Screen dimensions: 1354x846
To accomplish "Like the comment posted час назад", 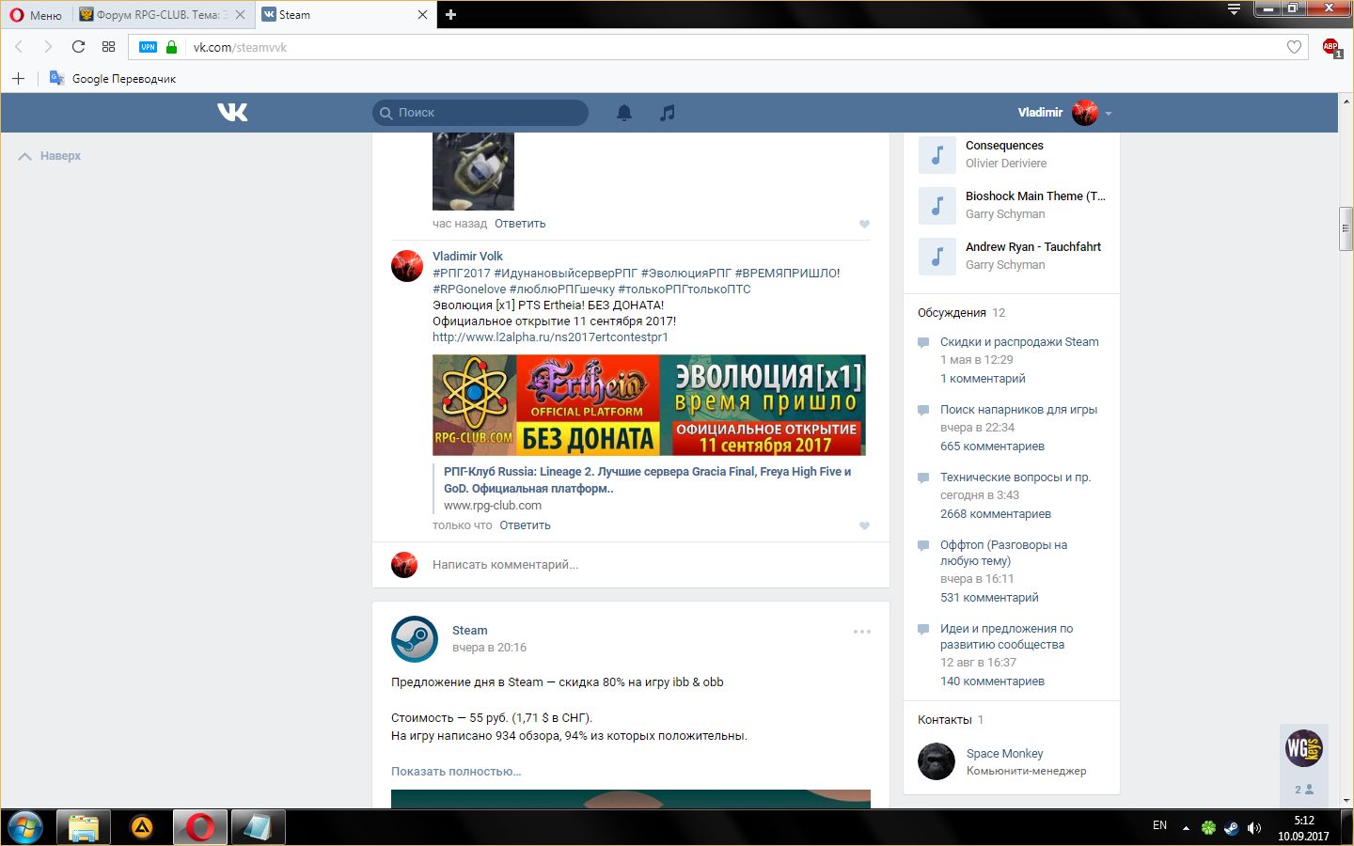I will pyautogui.click(x=864, y=224).
